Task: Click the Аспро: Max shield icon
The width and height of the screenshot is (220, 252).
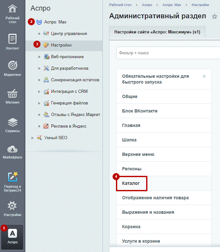Action: [39, 22]
